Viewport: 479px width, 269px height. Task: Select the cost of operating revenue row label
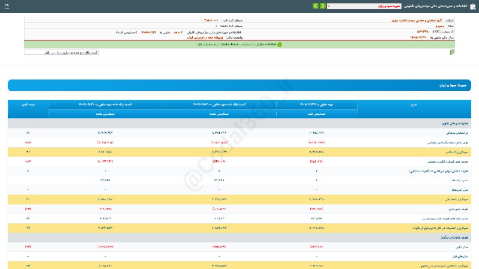(448, 142)
